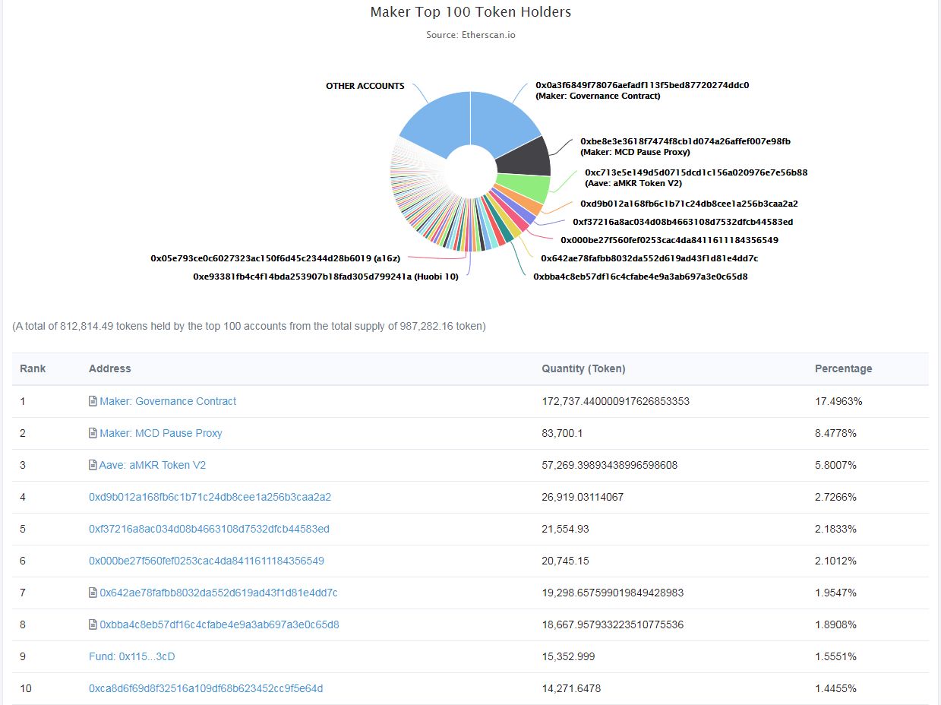941x705 pixels.
Task: Open address 0xf37216a8ac034d08b4663108d7532dfcb44583ed
Action: click(x=209, y=529)
